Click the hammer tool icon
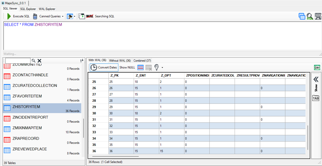 [69, 16]
